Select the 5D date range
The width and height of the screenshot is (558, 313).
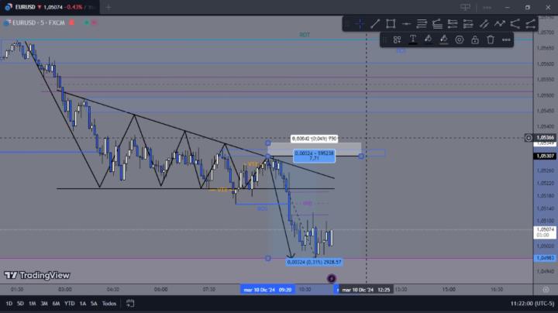(20, 304)
